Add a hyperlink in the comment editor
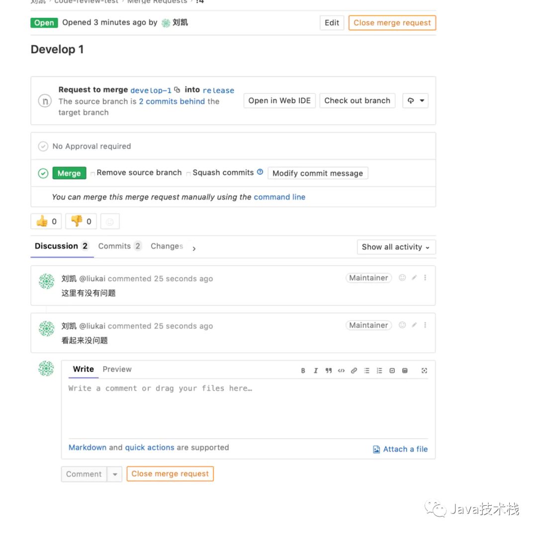The height and width of the screenshot is (533, 537). click(x=354, y=371)
